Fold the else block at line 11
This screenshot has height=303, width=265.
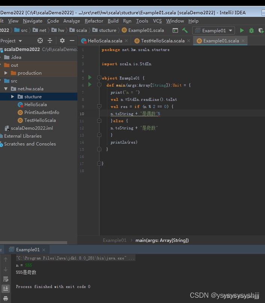click(x=99, y=121)
